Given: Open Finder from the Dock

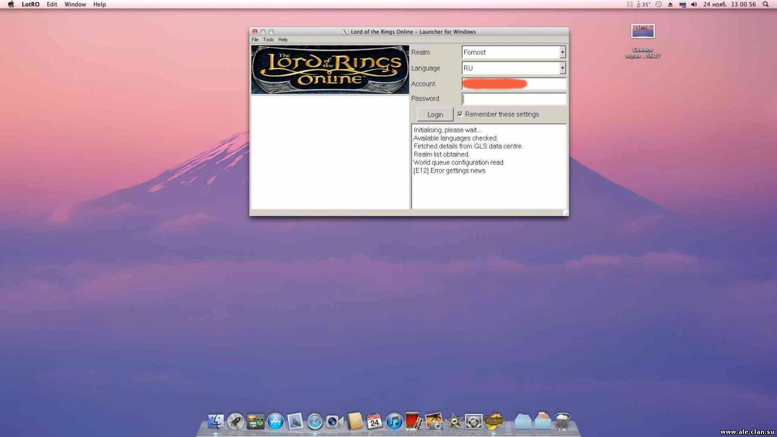Looking at the screenshot, I should click(215, 421).
